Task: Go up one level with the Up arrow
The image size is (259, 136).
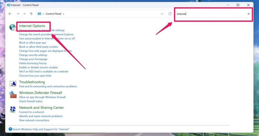Action: (x=31, y=14)
